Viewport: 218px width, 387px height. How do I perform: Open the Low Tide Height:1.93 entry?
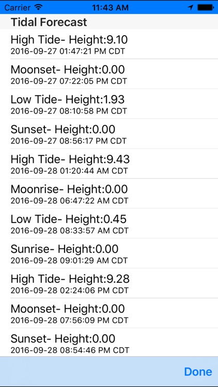tap(109, 104)
